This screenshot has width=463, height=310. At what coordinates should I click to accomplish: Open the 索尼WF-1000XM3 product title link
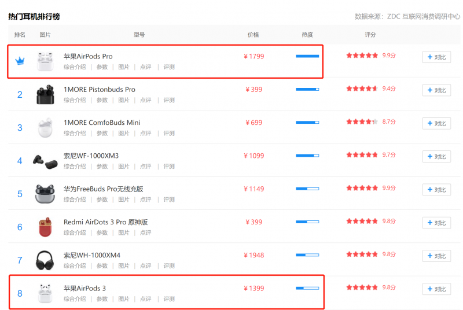[91, 156]
